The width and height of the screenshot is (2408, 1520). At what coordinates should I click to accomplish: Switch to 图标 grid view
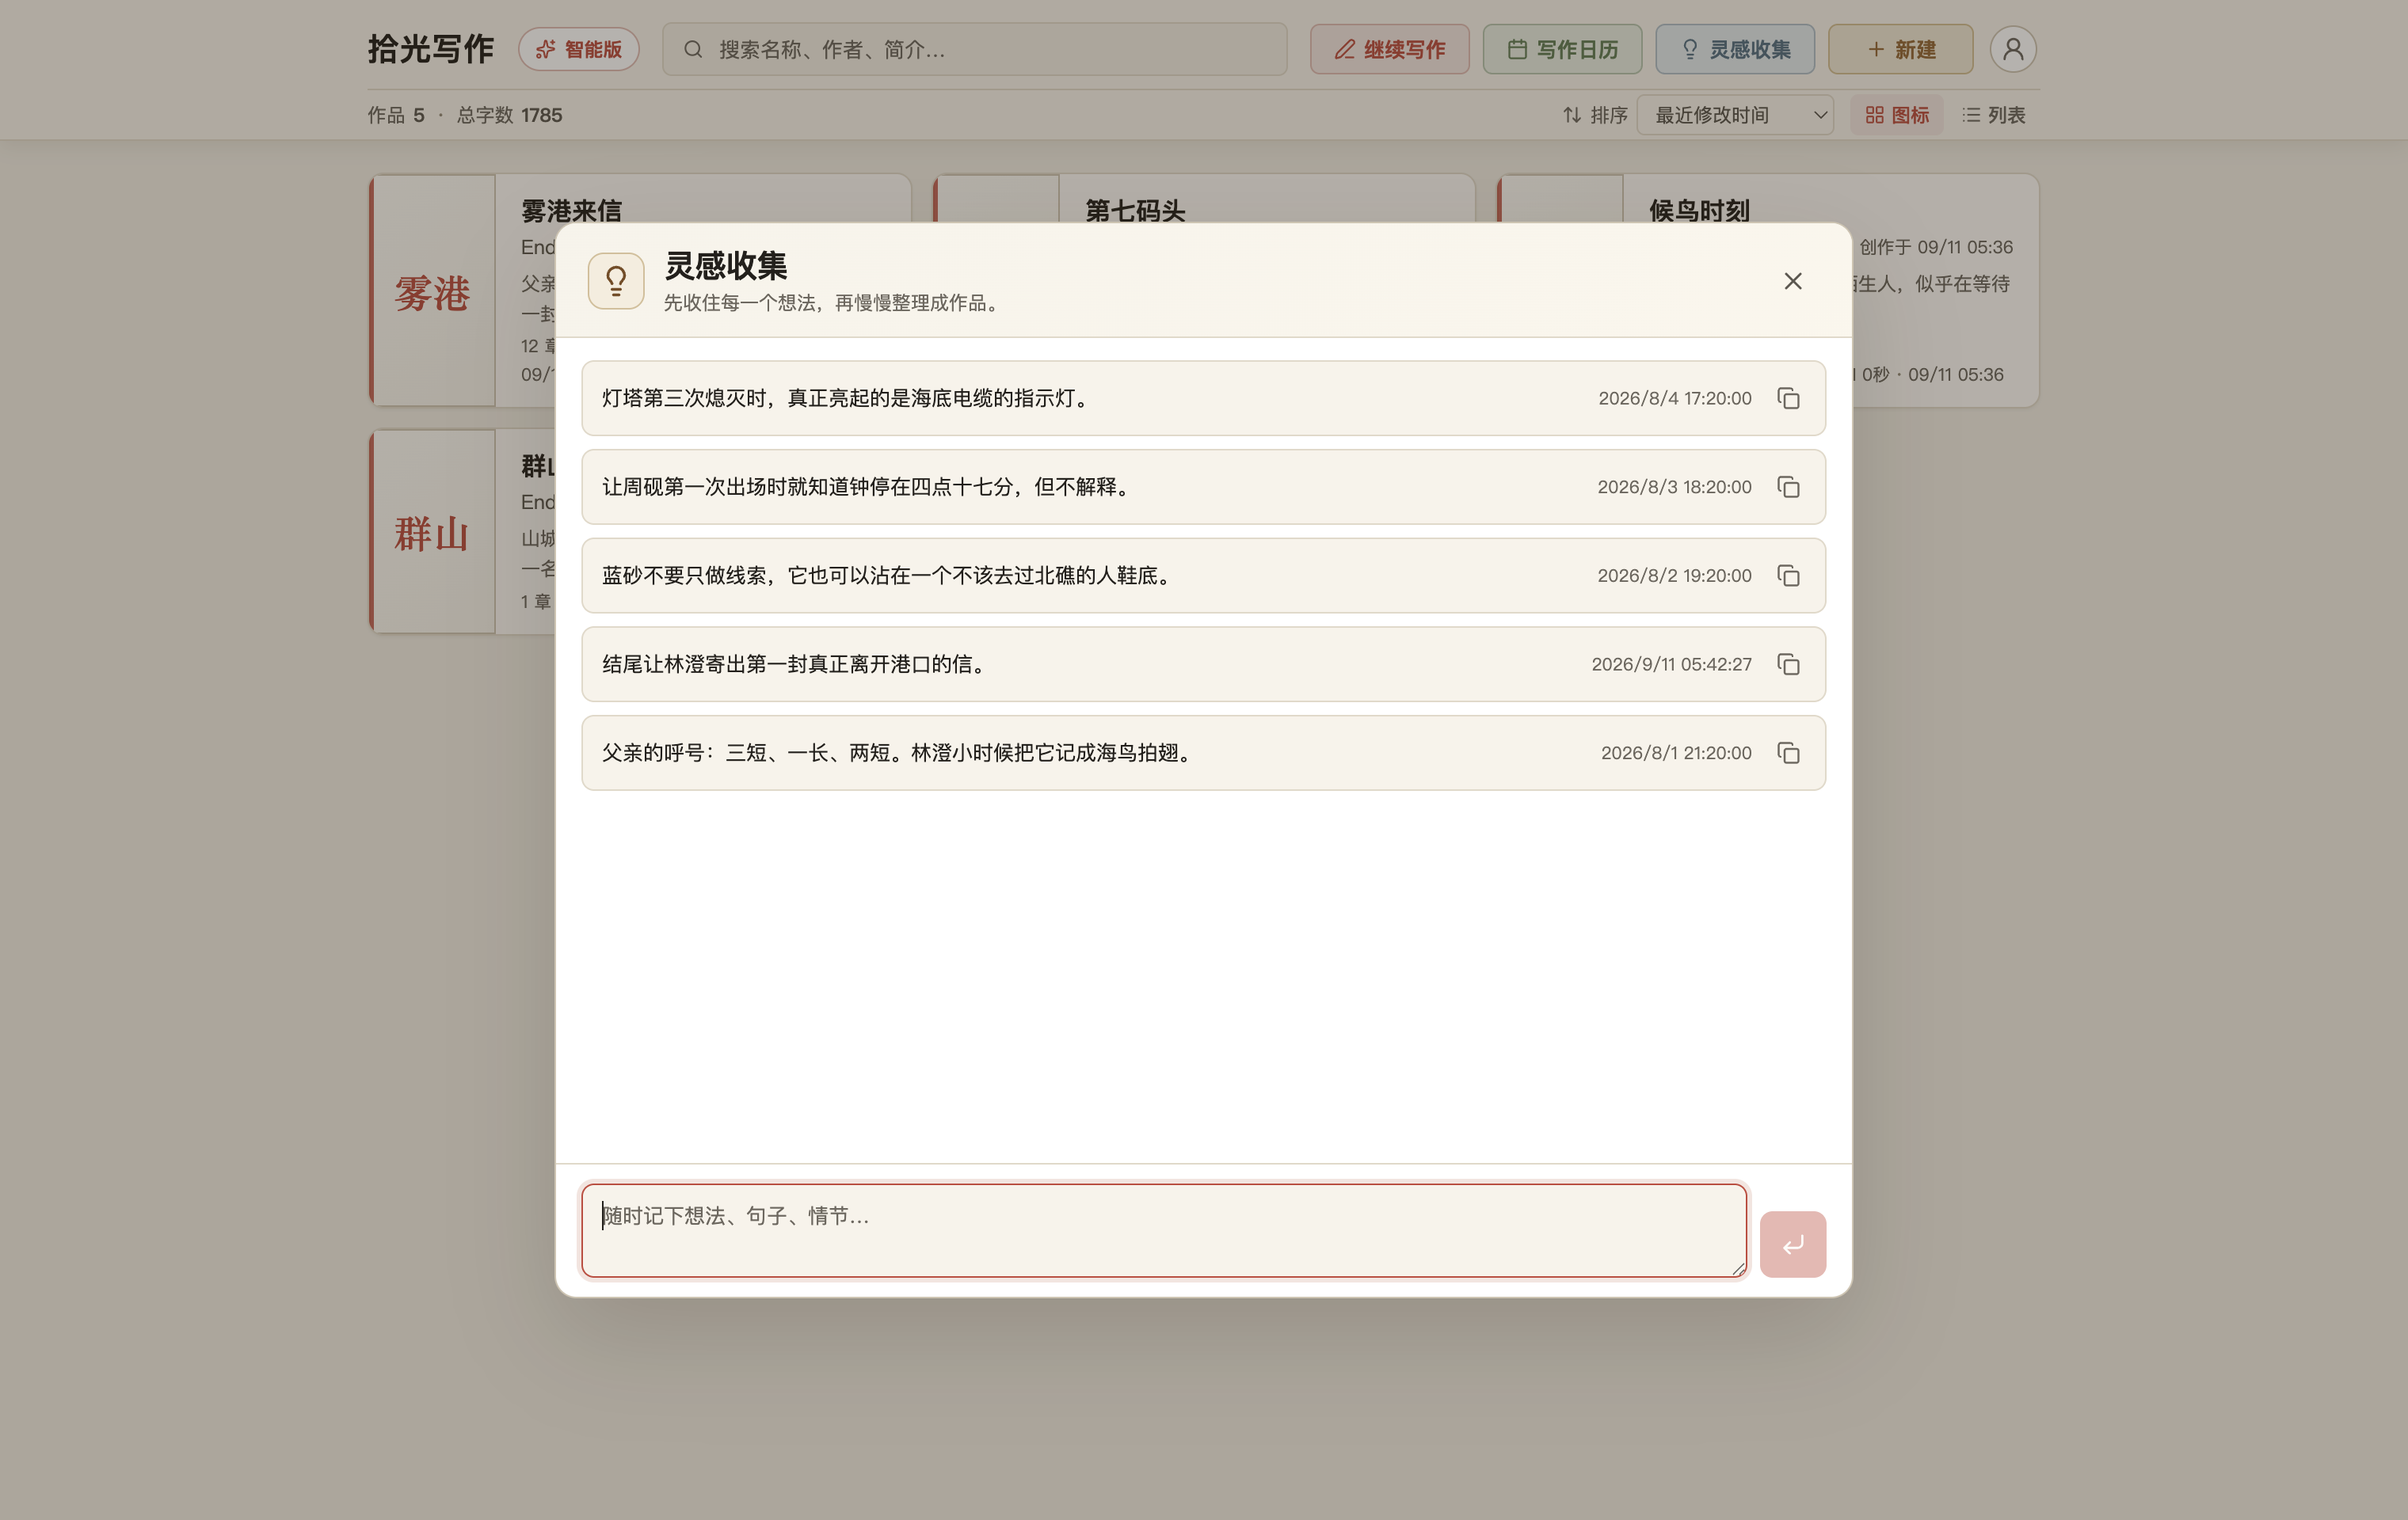(1897, 115)
